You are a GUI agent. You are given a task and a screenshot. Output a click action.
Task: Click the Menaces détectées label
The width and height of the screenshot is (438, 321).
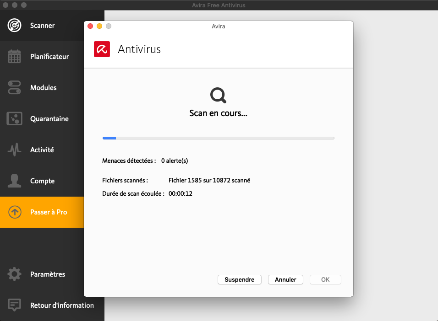point(129,160)
